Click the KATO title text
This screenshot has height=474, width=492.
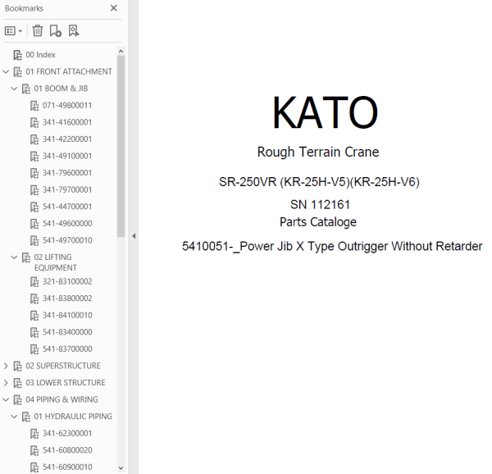(x=325, y=113)
